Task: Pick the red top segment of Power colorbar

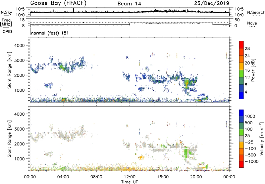Action: tap(241, 45)
